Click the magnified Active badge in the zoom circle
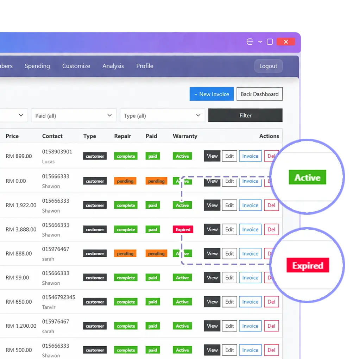This screenshot has height=359, width=359. (x=307, y=177)
